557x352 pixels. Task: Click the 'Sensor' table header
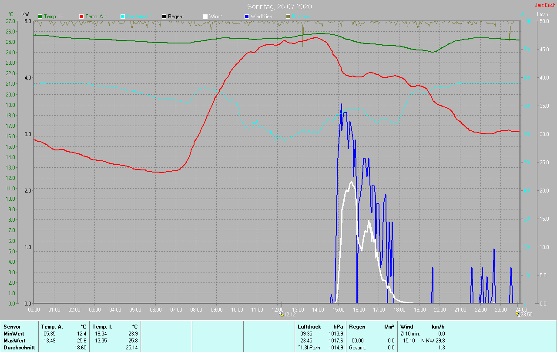[x=12, y=327]
